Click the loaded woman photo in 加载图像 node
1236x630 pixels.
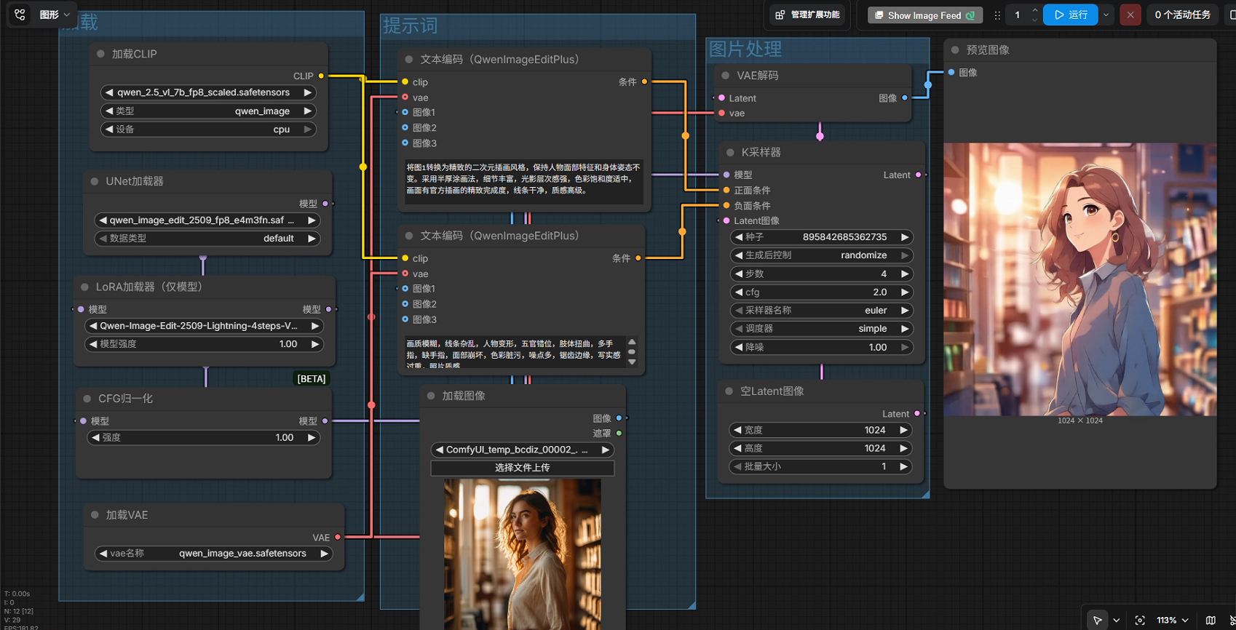click(523, 554)
